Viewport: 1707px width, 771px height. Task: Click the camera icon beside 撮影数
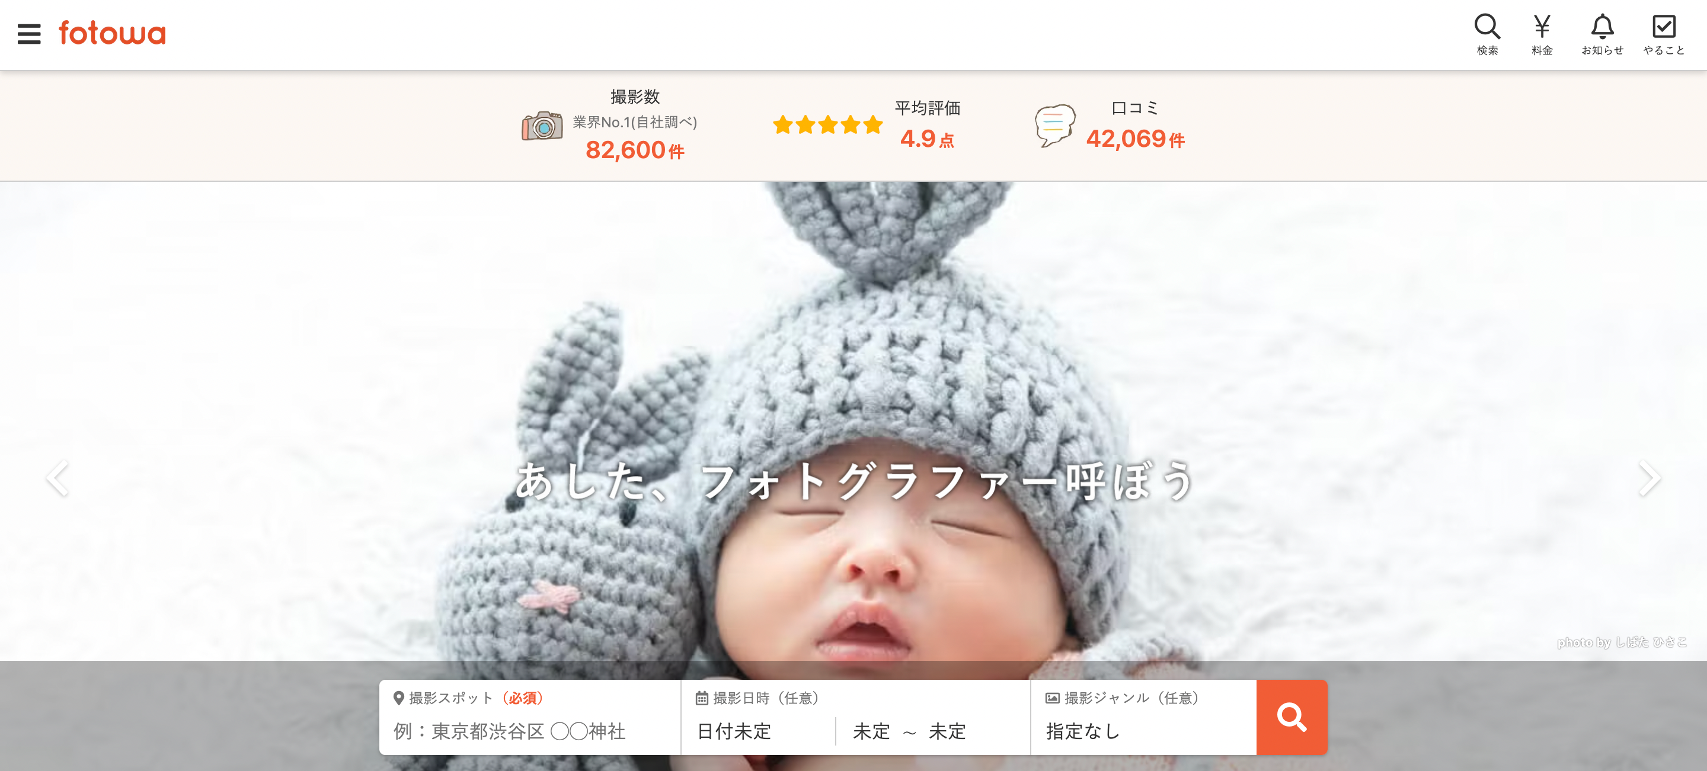click(542, 126)
